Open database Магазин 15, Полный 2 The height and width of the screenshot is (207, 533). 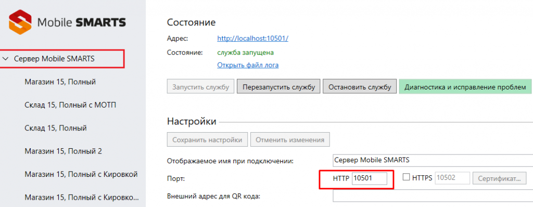point(63,151)
